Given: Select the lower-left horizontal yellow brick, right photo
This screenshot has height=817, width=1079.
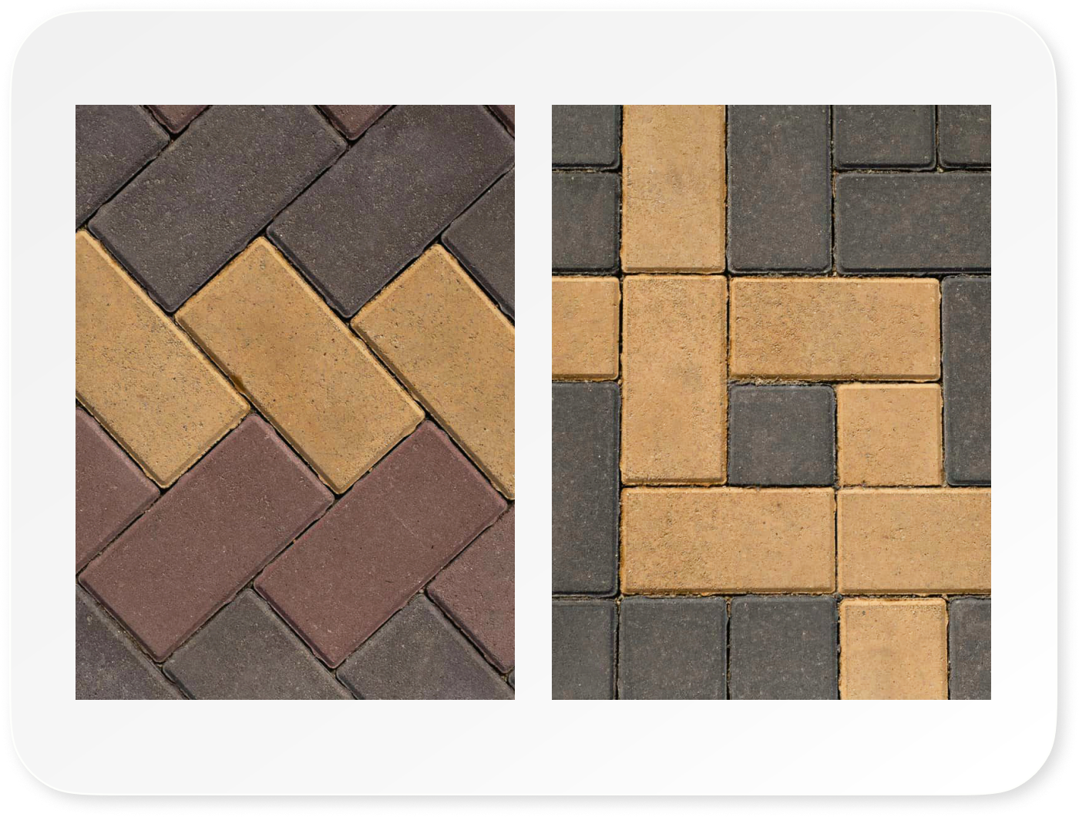Looking at the screenshot, I should [x=728, y=540].
